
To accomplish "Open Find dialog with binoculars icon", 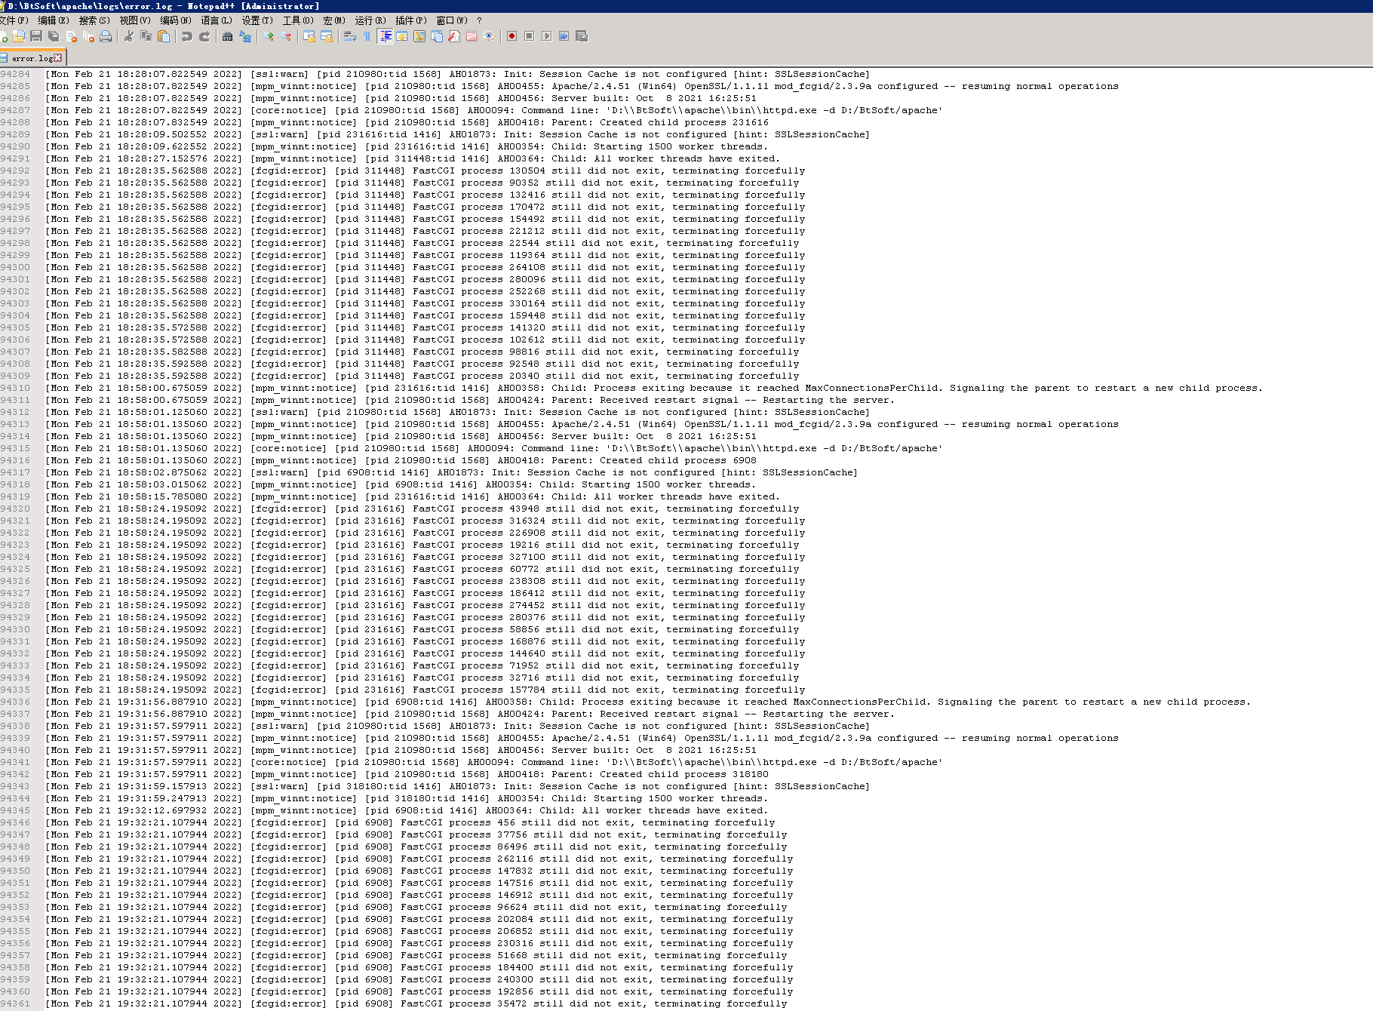I will tap(227, 36).
